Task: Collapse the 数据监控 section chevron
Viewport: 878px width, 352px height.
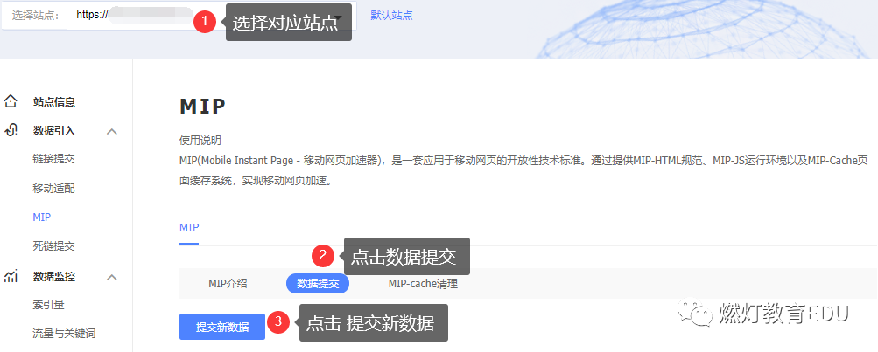Action: click(x=112, y=277)
